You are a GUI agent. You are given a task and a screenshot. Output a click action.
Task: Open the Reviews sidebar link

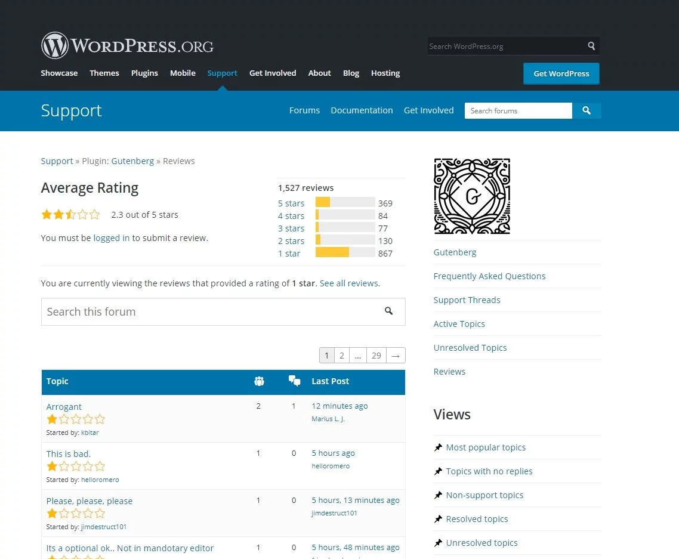[449, 371]
